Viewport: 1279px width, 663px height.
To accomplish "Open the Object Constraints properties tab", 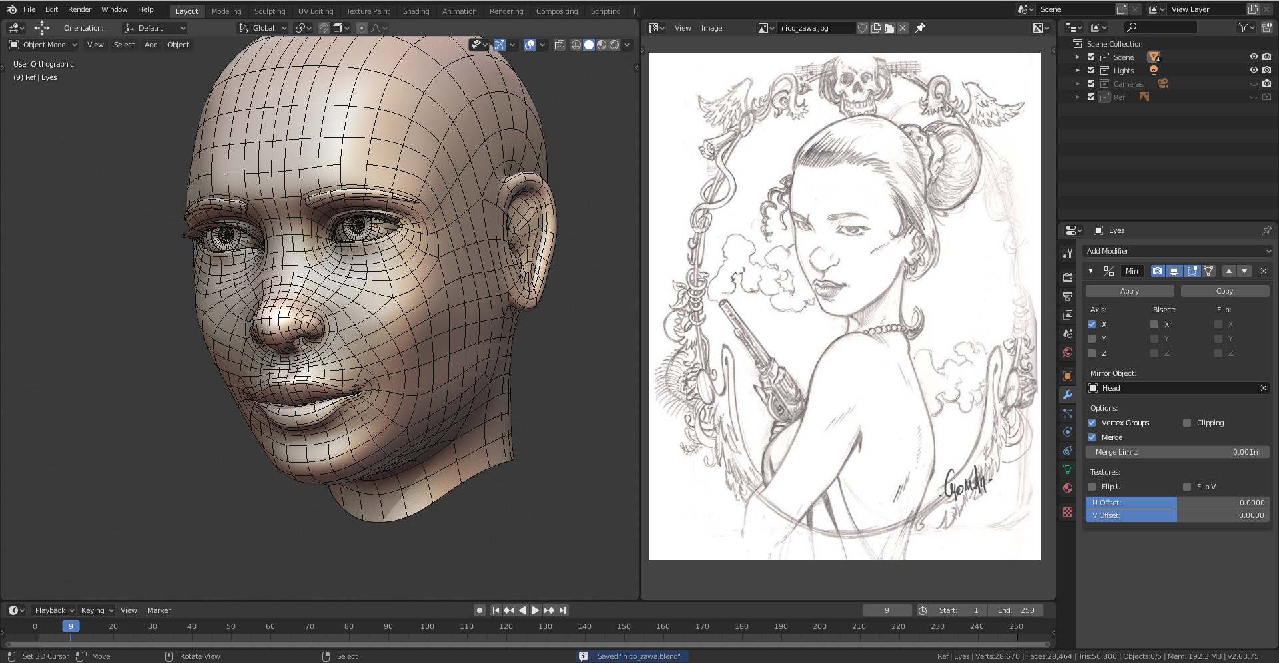I will point(1068,451).
